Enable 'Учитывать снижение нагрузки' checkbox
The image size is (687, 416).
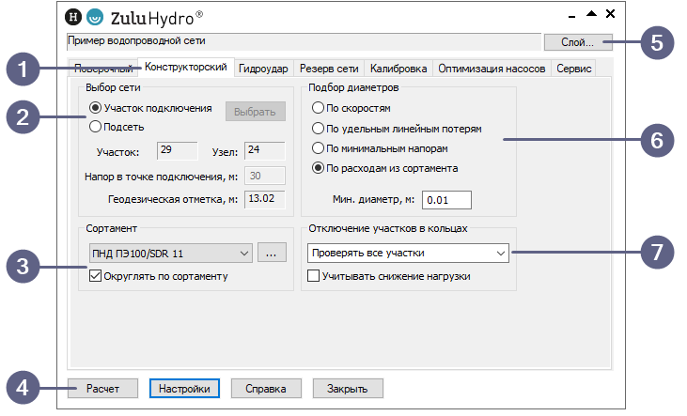pyautogui.click(x=314, y=276)
